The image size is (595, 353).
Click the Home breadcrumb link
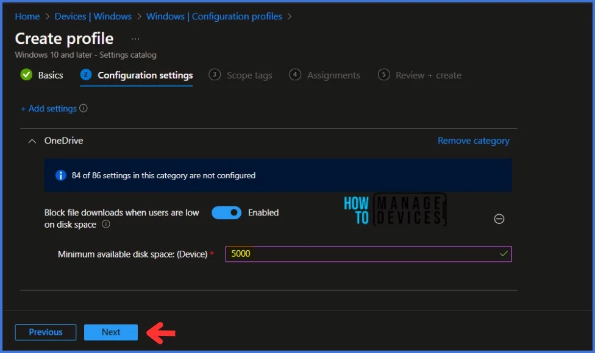[x=27, y=16]
